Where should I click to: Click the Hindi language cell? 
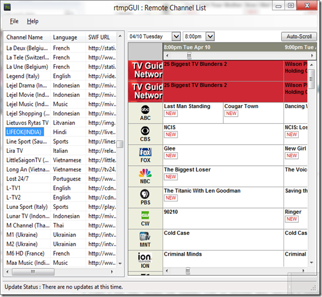click(x=60, y=132)
